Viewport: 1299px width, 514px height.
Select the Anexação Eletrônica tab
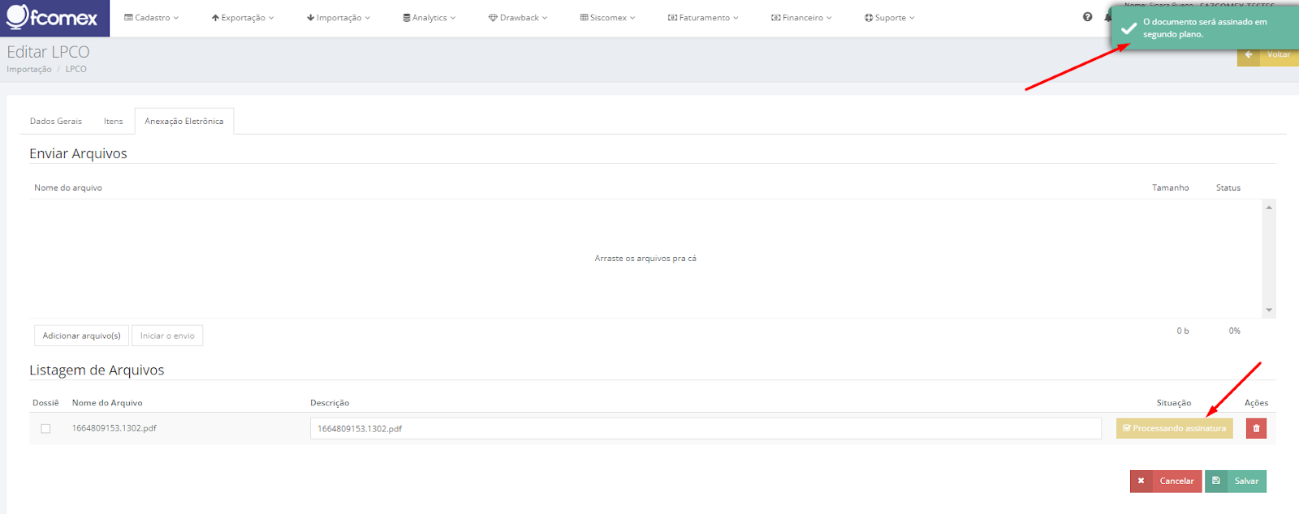[184, 122]
